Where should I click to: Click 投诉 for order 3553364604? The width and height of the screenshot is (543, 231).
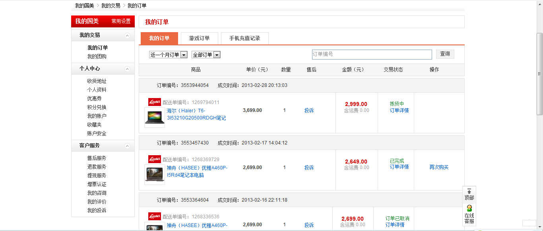[309, 225]
